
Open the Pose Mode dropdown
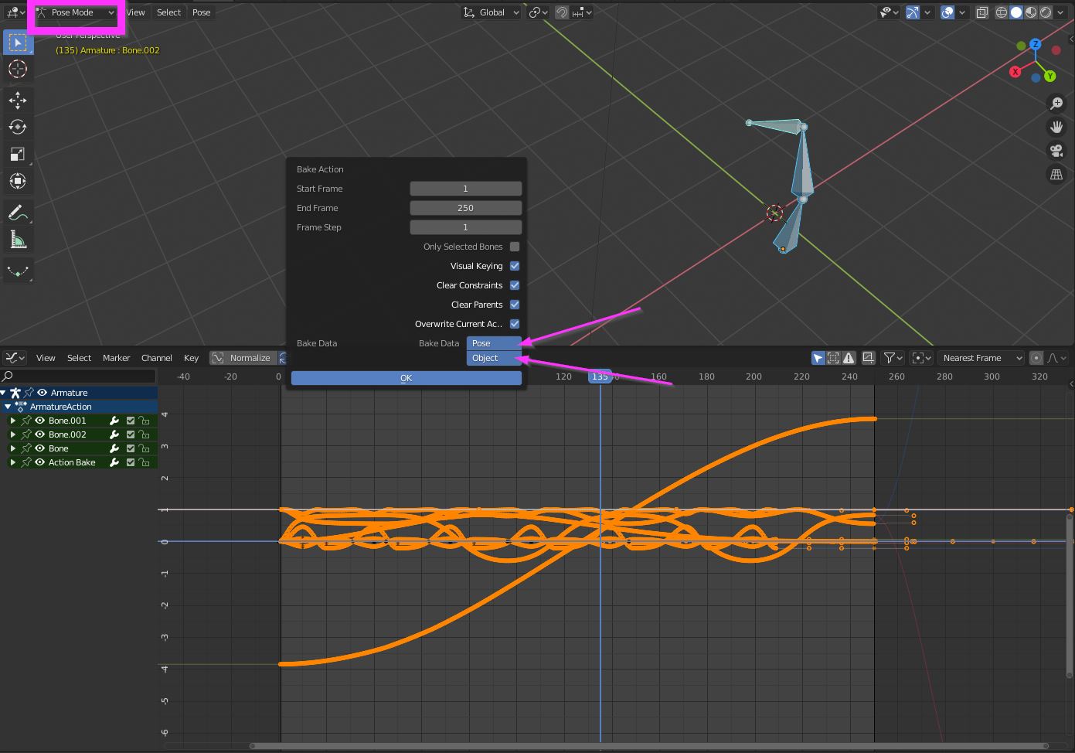coord(75,12)
